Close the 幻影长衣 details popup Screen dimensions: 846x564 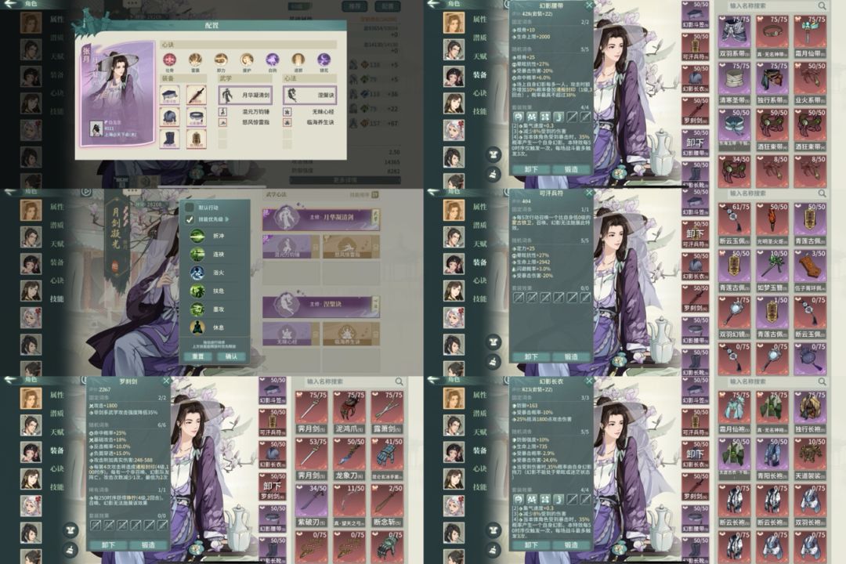click(589, 381)
